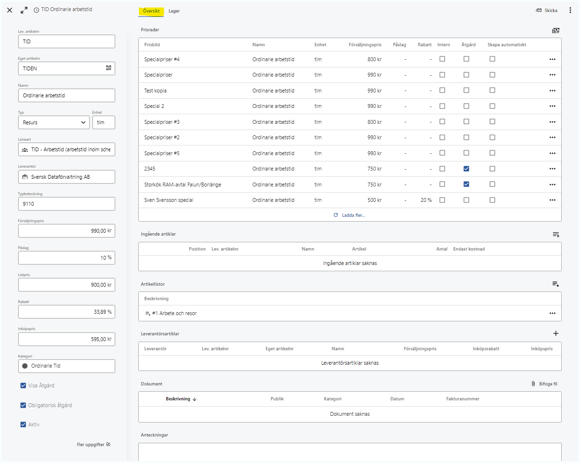Viewport: 580px width, 463px height.
Task: Check Intern for the Special 2 row
Action: point(442,106)
